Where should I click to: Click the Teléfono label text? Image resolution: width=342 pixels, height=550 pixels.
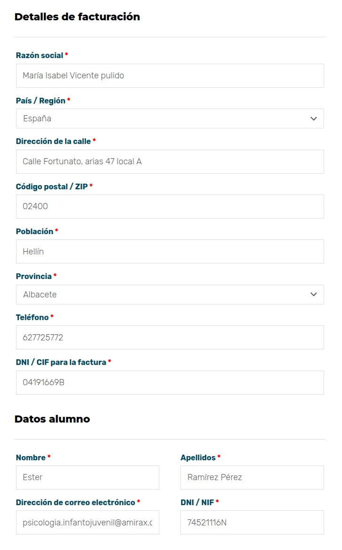(x=32, y=317)
